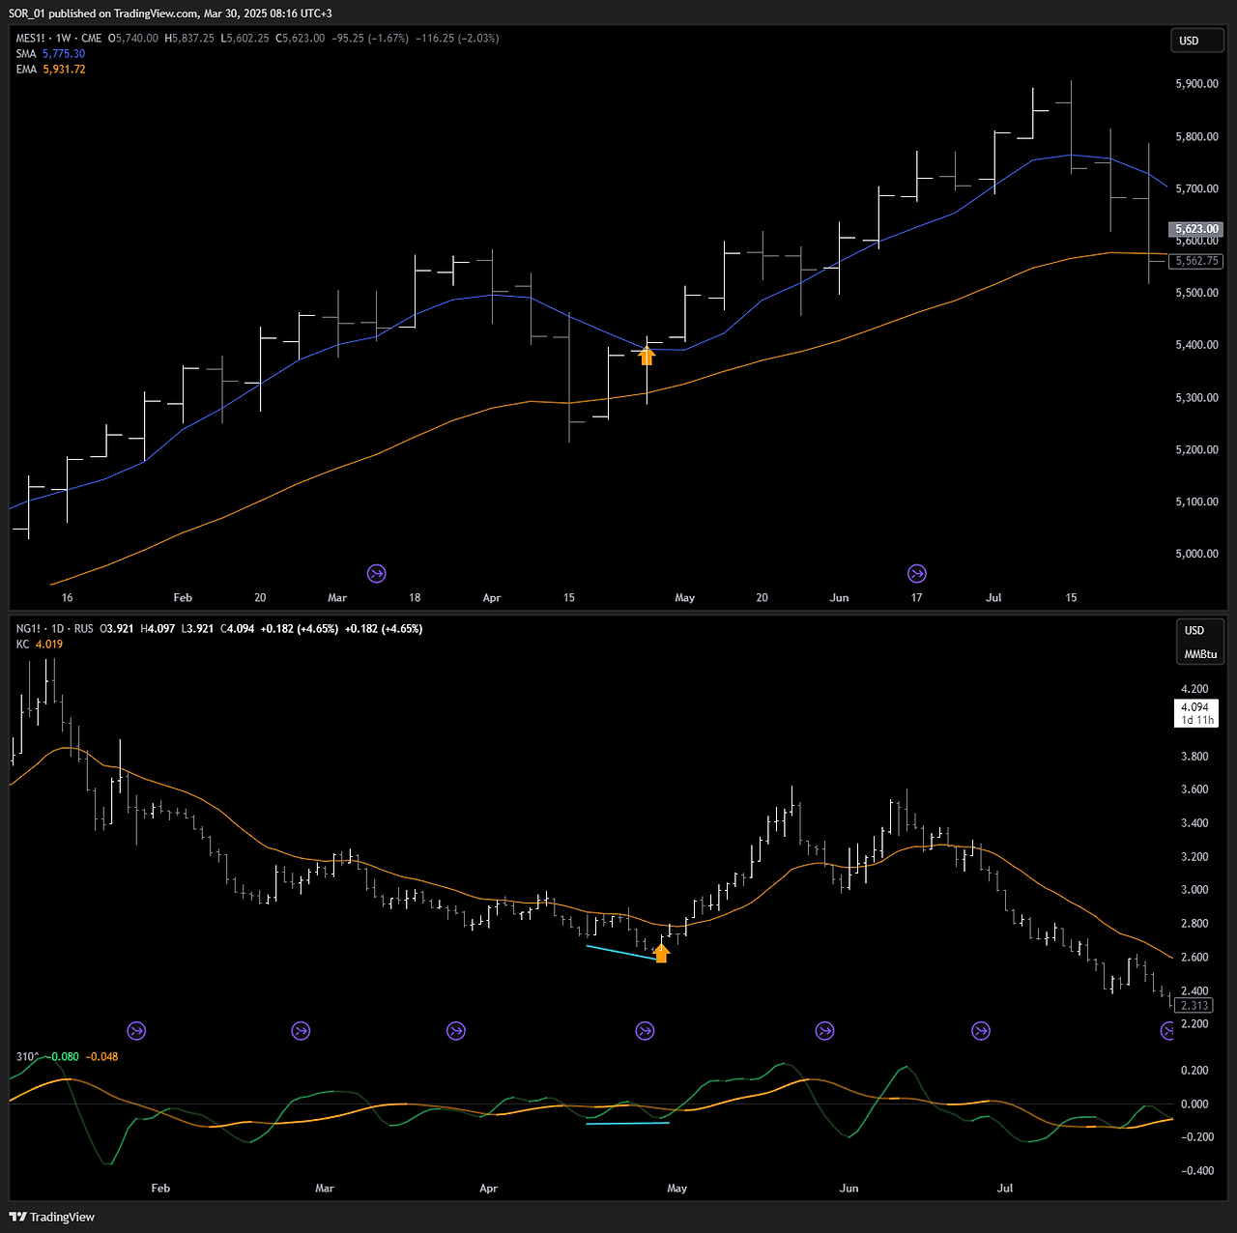Screen dimensions: 1237x1233
Task: Click the MES1! symbol name in the legend
Action: tap(32, 39)
